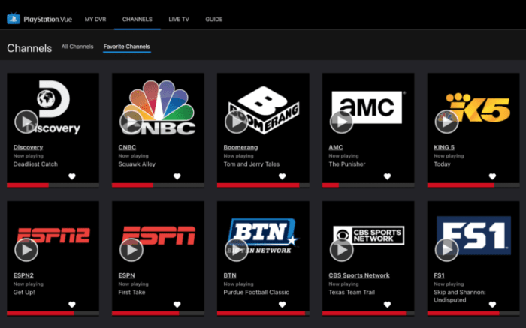Unfavorite KING 5 with its heart icon

(x=492, y=176)
